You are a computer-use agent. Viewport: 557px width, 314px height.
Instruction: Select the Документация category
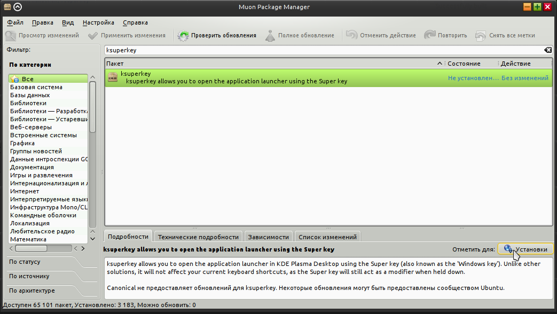point(48,167)
